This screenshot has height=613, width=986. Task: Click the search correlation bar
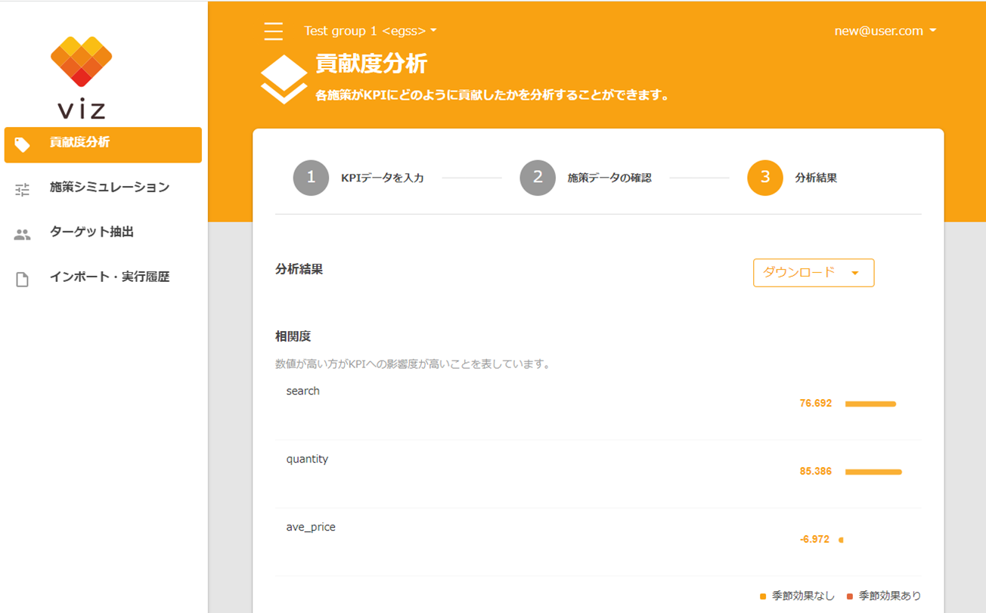tap(870, 404)
